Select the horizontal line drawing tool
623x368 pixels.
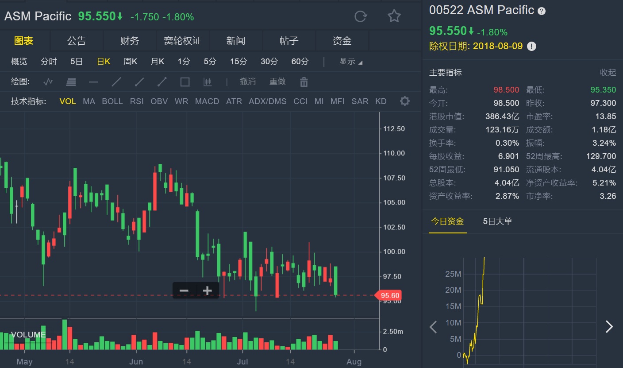tap(93, 82)
